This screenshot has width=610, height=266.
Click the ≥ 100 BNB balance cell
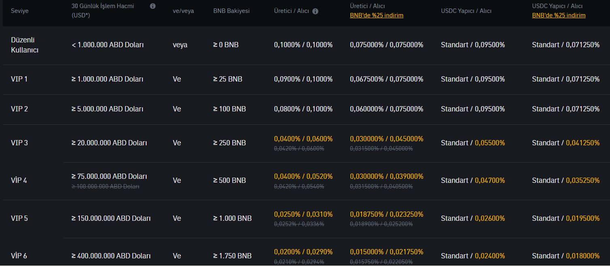point(230,109)
